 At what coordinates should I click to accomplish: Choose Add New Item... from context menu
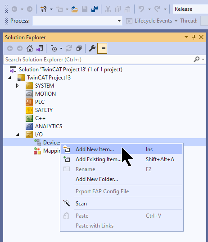point(122,149)
